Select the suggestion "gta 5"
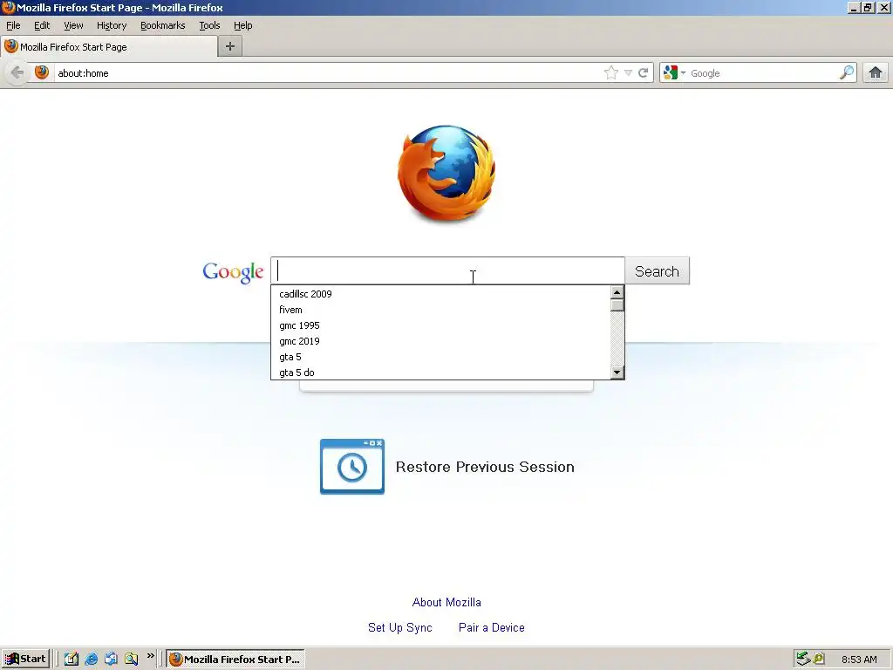This screenshot has width=893, height=670. click(x=440, y=357)
